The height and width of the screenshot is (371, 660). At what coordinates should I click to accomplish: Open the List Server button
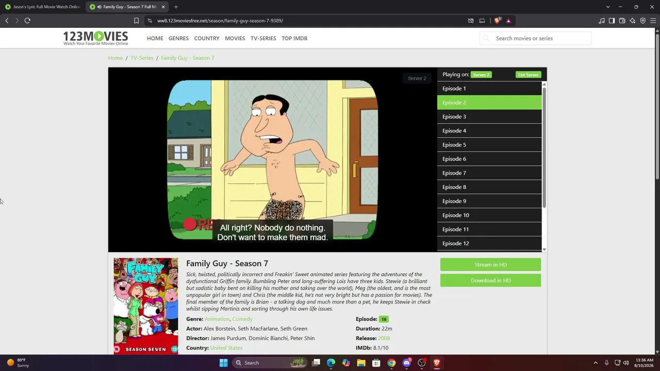pyautogui.click(x=529, y=75)
